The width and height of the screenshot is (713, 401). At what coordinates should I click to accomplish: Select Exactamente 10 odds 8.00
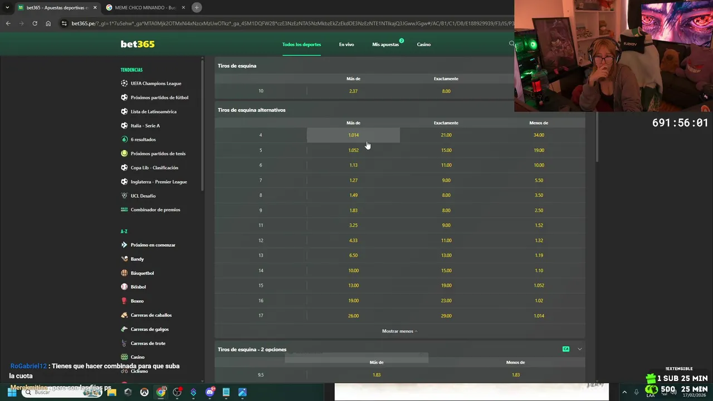pyautogui.click(x=446, y=91)
